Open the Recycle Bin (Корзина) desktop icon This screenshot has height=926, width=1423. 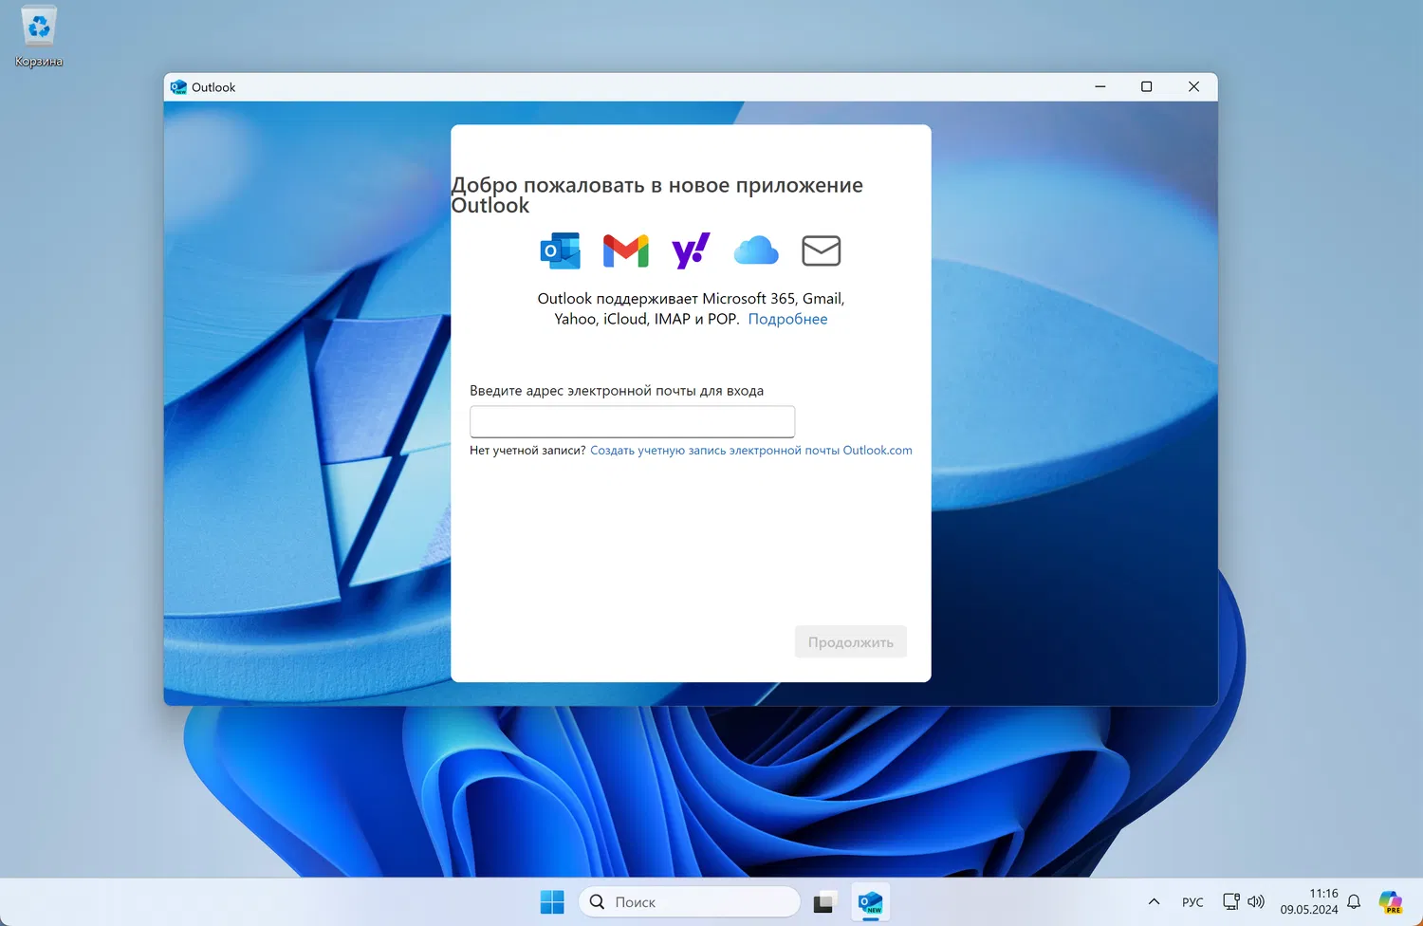point(39,38)
